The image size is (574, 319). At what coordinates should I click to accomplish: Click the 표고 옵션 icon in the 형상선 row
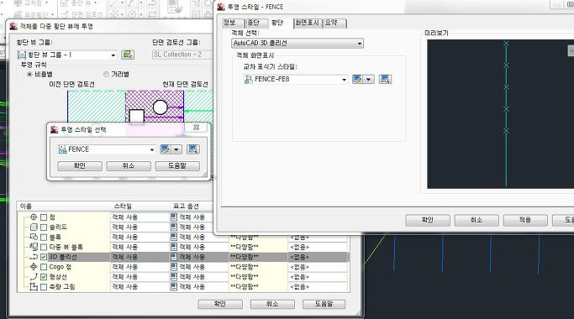pos(174,276)
